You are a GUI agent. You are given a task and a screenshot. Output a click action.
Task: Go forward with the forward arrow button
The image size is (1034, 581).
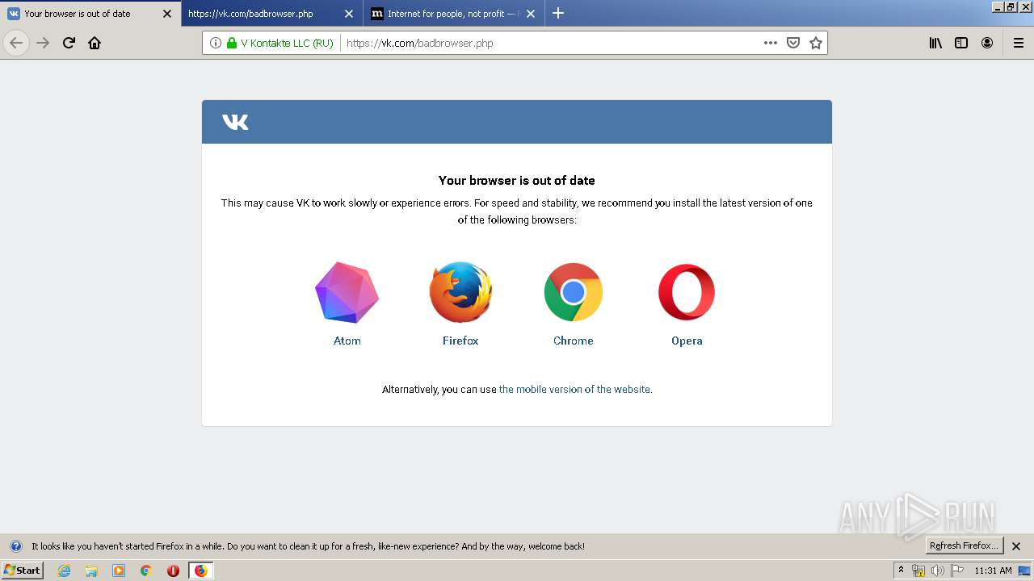click(43, 43)
